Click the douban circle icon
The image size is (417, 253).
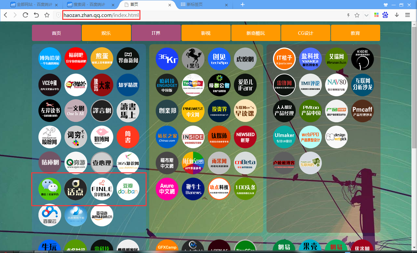[x=128, y=189]
